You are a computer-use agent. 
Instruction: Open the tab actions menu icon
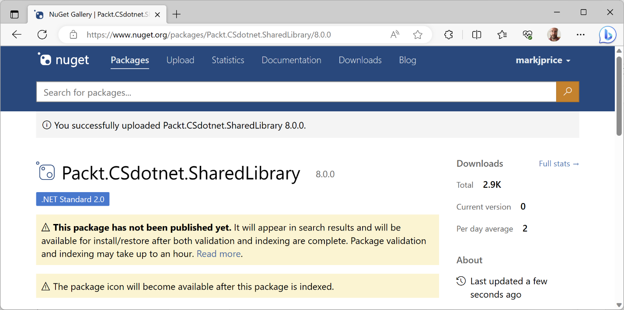(x=14, y=14)
